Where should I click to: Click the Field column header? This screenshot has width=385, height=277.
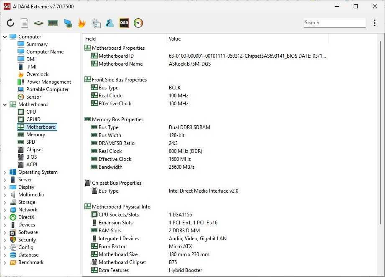coord(124,39)
